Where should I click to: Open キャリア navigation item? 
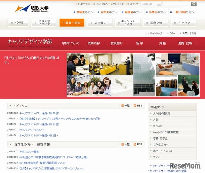tap(184, 23)
